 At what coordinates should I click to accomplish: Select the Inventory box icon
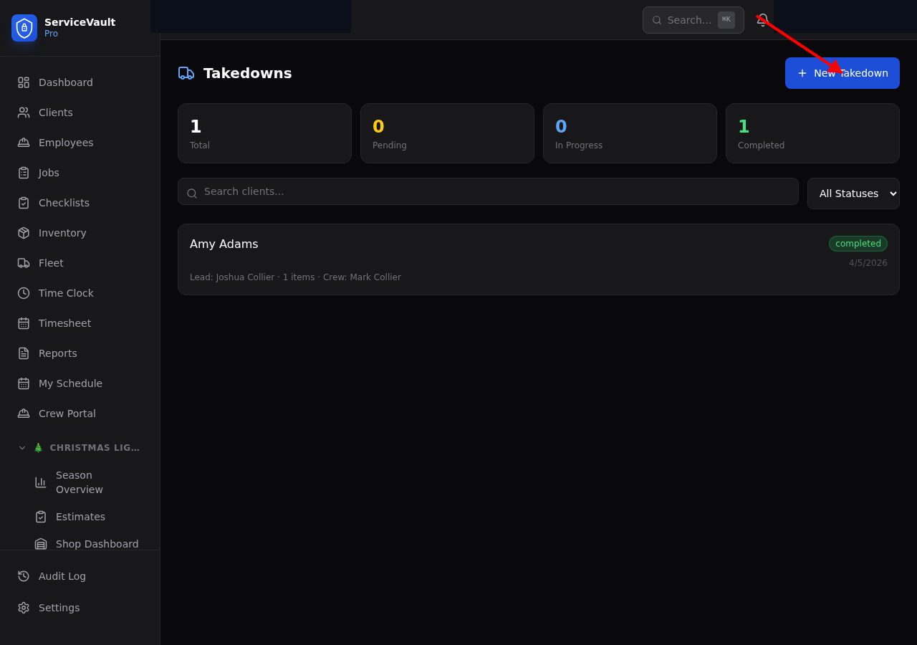(x=24, y=233)
